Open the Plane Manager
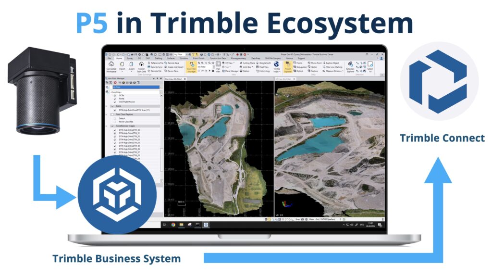 (230, 71)
